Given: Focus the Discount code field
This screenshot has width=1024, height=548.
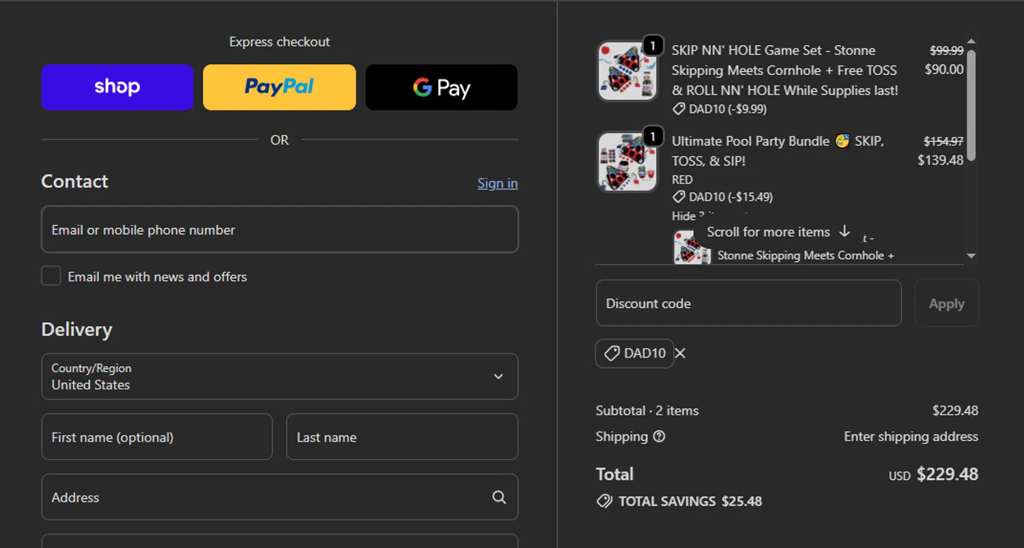Looking at the screenshot, I should tap(749, 303).
